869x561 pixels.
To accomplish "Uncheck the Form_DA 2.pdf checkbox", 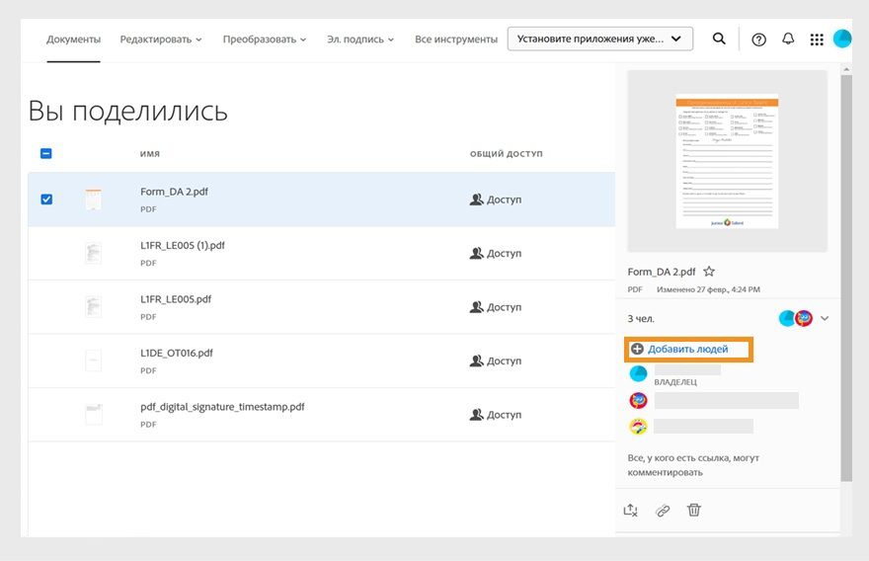I will click(46, 199).
